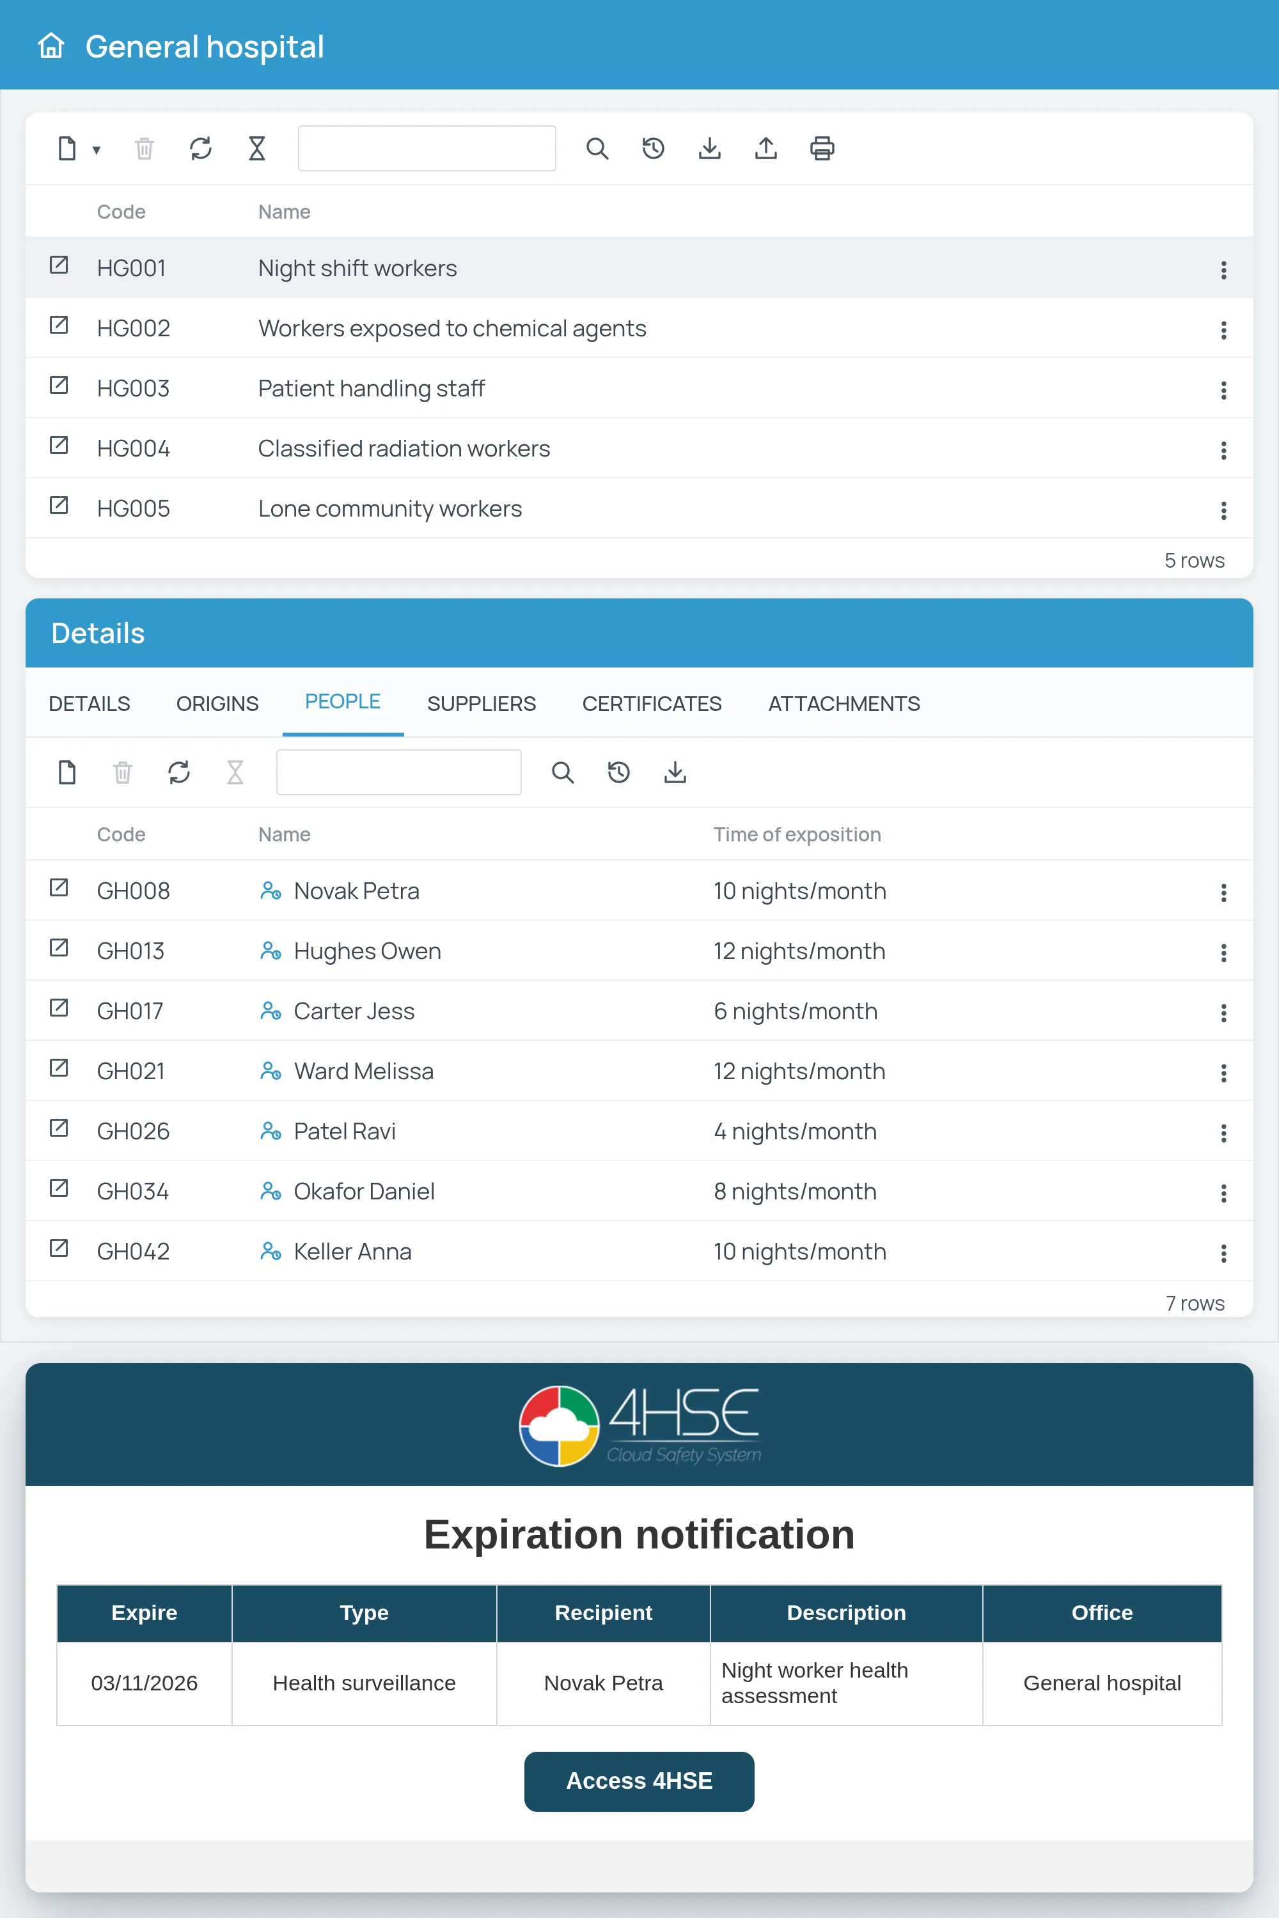Click the download icon in top toolbar
Image resolution: width=1279 pixels, height=1918 pixels.
coord(710,148)
